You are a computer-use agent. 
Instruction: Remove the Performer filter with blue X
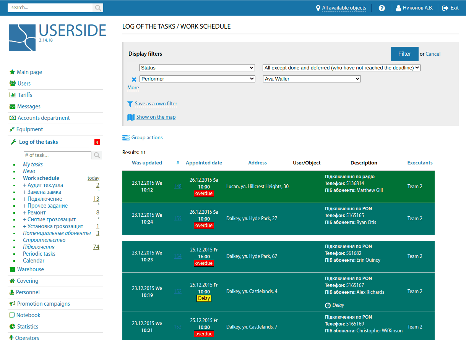click(134, 79)
